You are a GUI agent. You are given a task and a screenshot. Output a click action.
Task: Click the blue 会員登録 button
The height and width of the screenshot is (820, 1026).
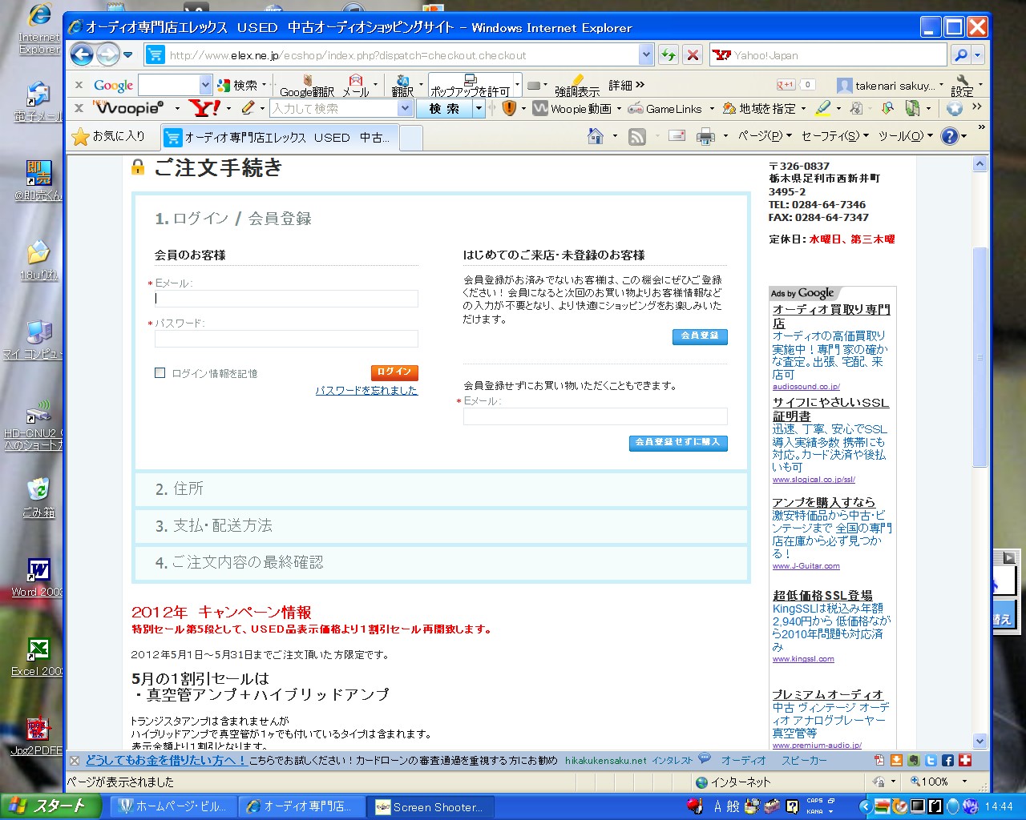click(700, 336)
